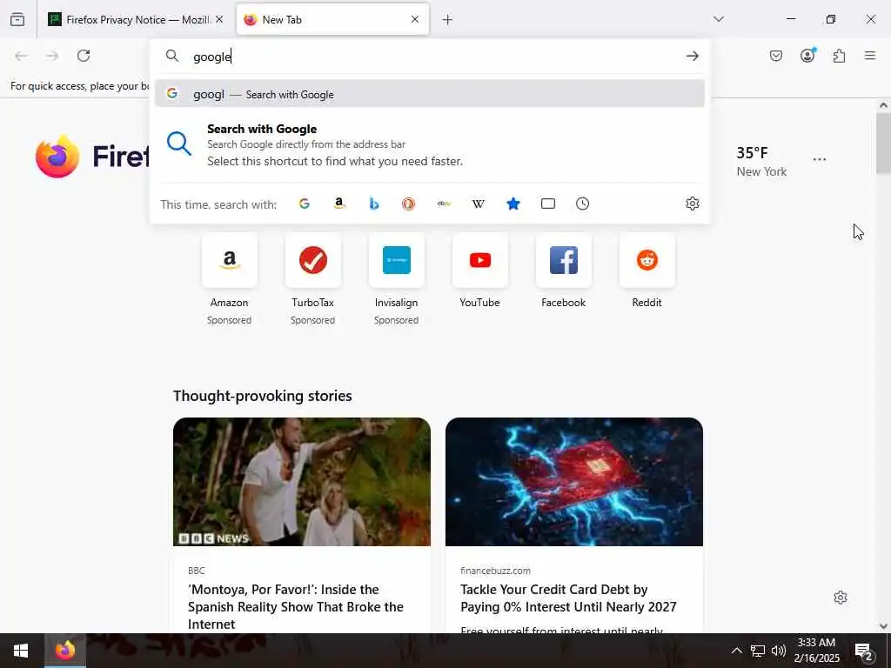Reload the current page
Image resolution: width=891 pixels, height=668 pixels.
tap(84, 56)
